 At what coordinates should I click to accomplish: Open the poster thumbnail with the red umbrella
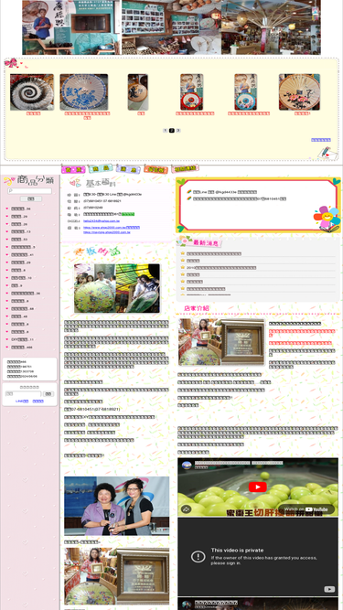click(191, 92)
